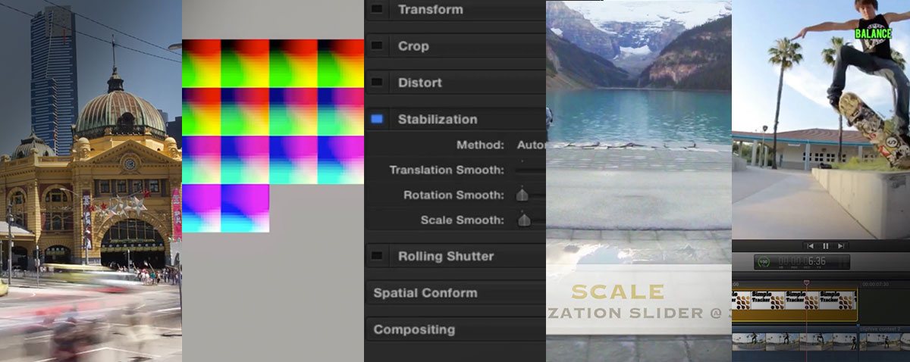
Task: Enable the Rolling Shutter checkbox
Action: pos(377,256)
